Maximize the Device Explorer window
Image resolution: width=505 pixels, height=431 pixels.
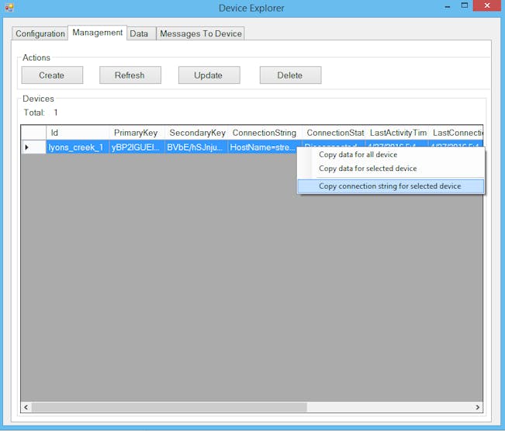(465, 5)
